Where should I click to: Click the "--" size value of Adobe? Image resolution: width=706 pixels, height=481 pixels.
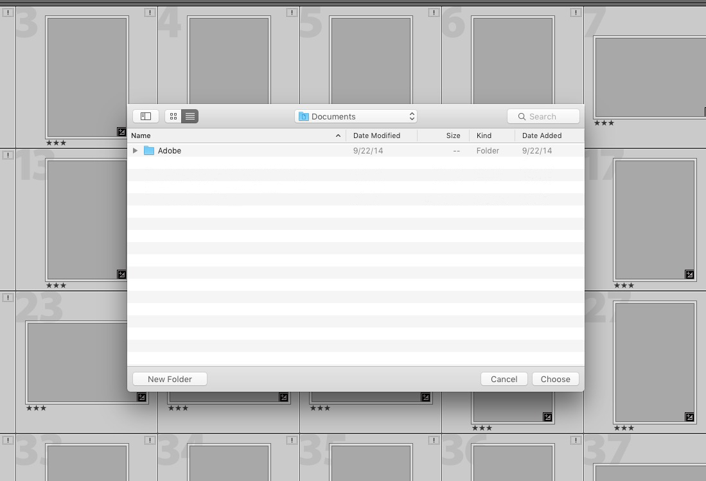tap(457, 151)
